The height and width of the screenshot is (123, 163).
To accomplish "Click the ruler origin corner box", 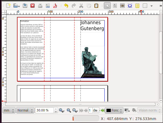I will pos(4,13).
